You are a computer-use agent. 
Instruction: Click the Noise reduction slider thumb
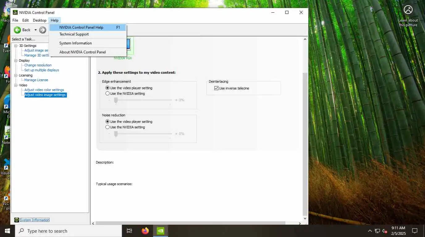click(x=116, y=134)
